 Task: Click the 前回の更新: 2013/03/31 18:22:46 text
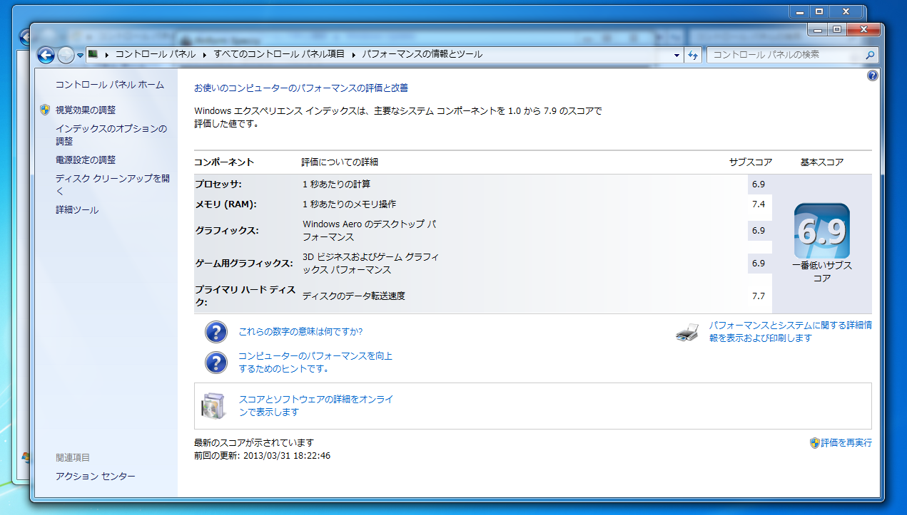pos(262,456)
